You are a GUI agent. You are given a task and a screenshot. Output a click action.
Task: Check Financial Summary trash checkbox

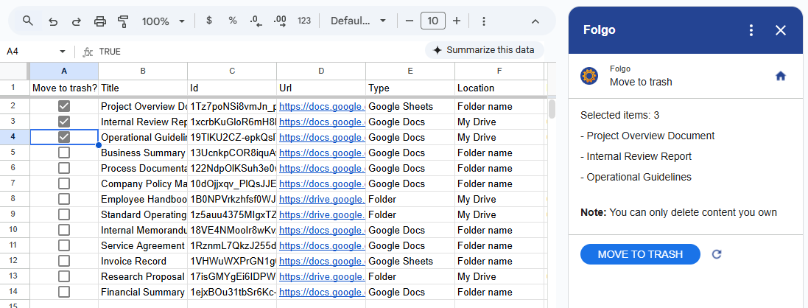click(x=64, y=292)
